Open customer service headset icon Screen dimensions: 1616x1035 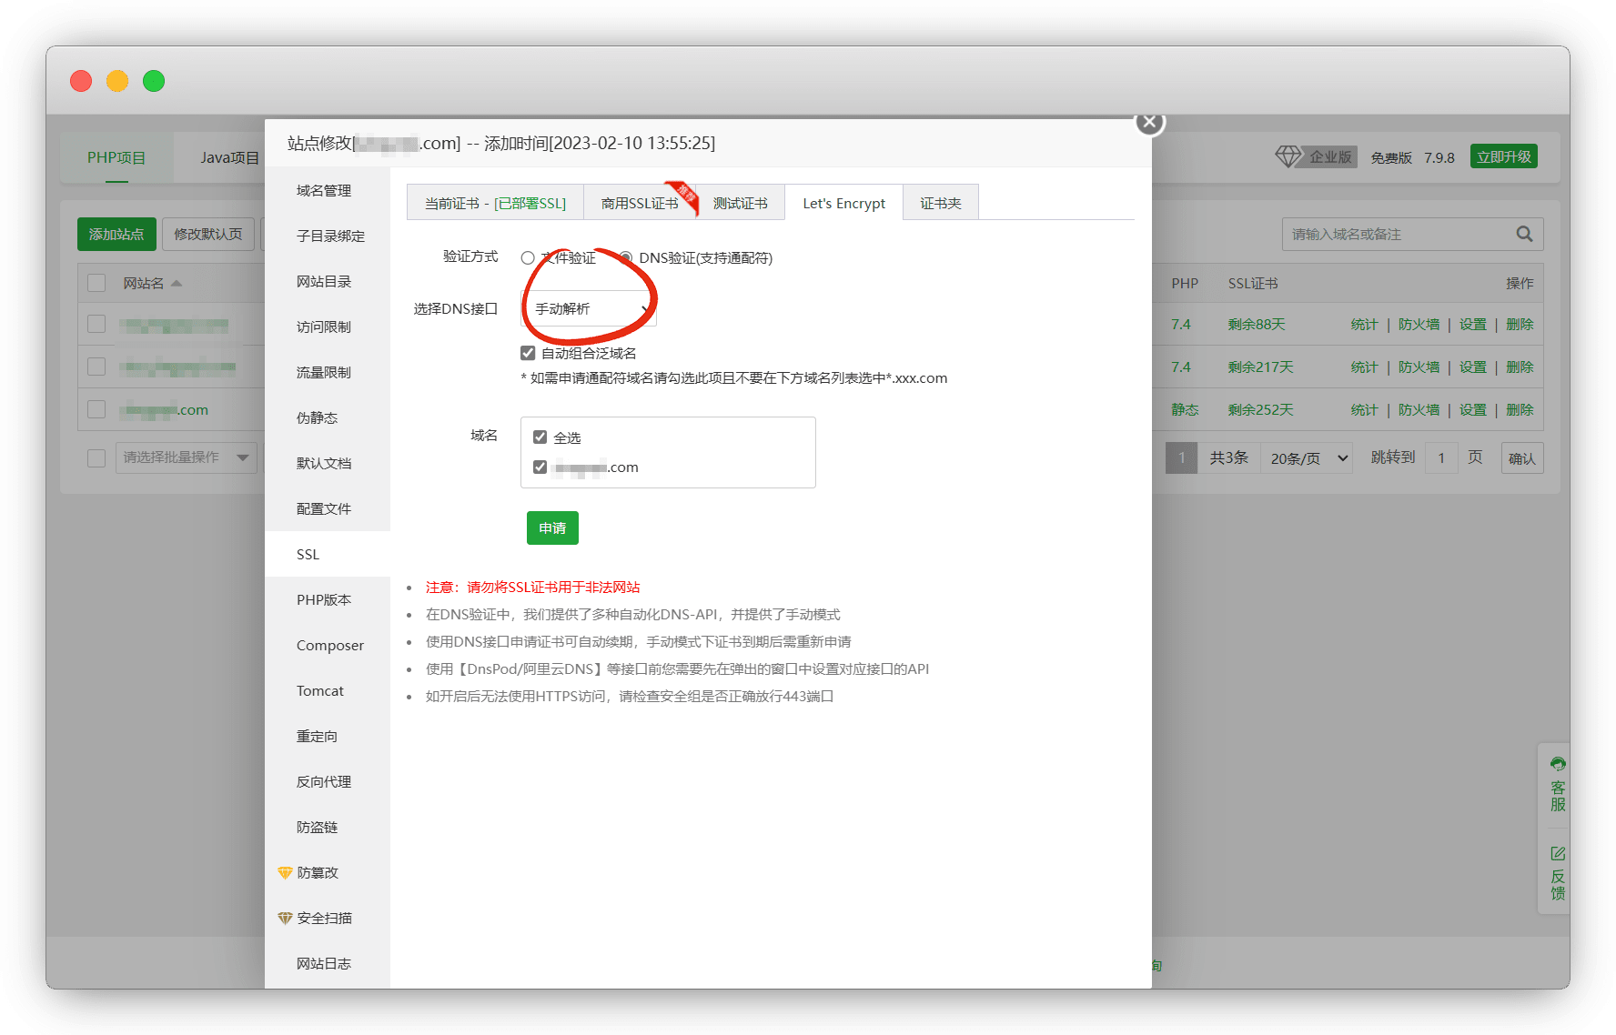[1558, 764]
